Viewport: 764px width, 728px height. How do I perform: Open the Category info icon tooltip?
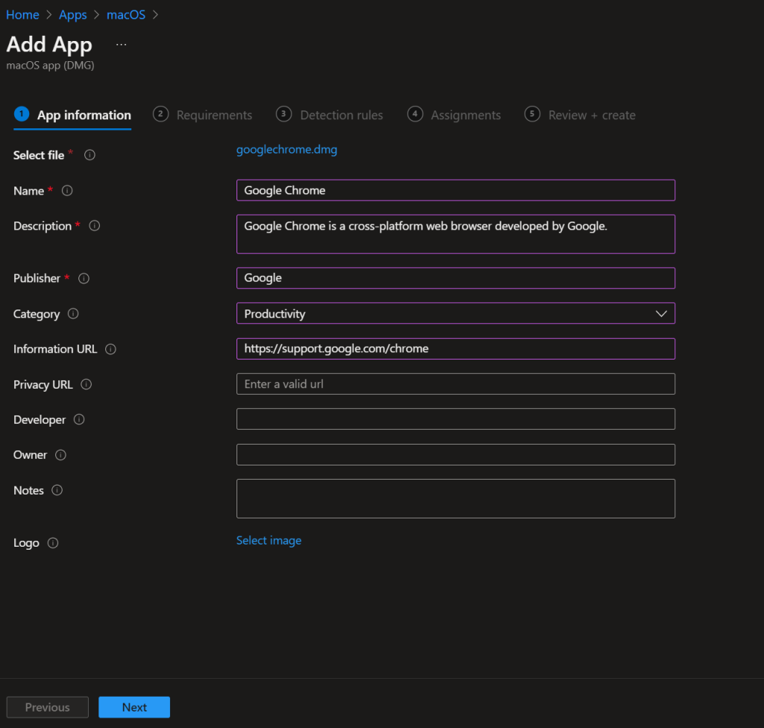73,313
